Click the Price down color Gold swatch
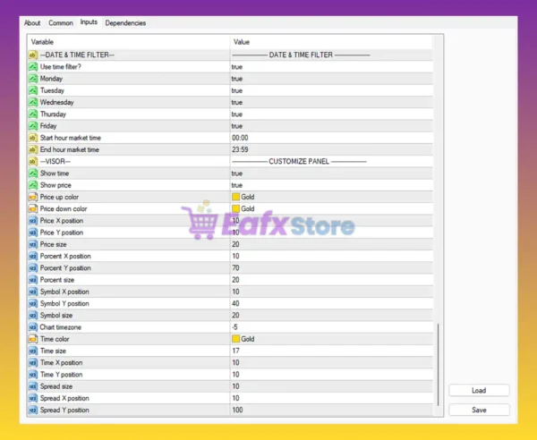The width and height of the screenshot is (537, 440). pos(235,208)
